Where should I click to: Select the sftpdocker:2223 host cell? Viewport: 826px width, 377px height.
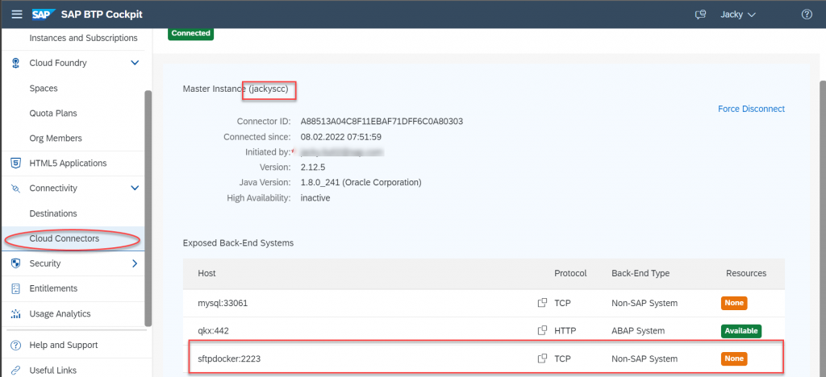(x=229, y=358)
